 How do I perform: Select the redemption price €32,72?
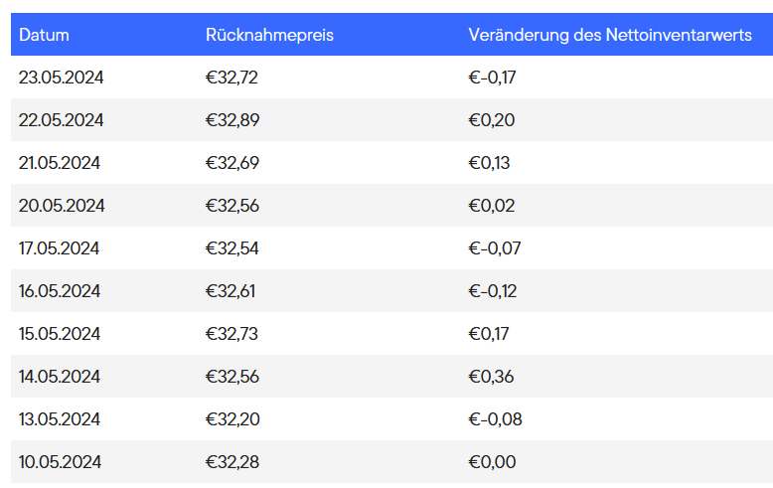(232, 78)
